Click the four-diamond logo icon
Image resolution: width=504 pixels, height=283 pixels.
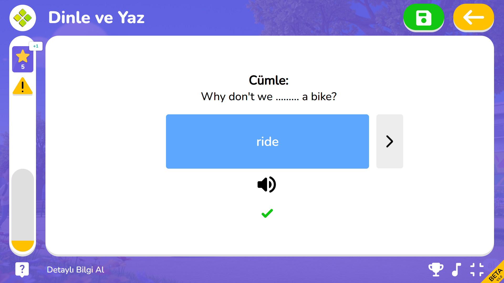click(23, 18)
